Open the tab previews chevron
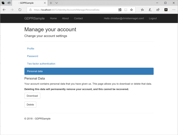This screenshot has height=135, width=178. click(x=57, y=3)
